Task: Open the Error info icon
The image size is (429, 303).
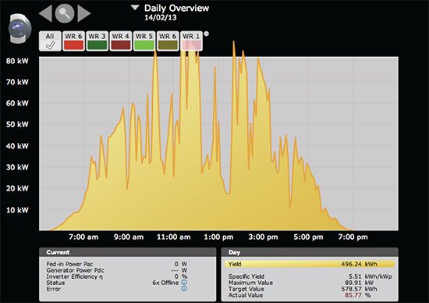Action: click(x=184, y=288)
